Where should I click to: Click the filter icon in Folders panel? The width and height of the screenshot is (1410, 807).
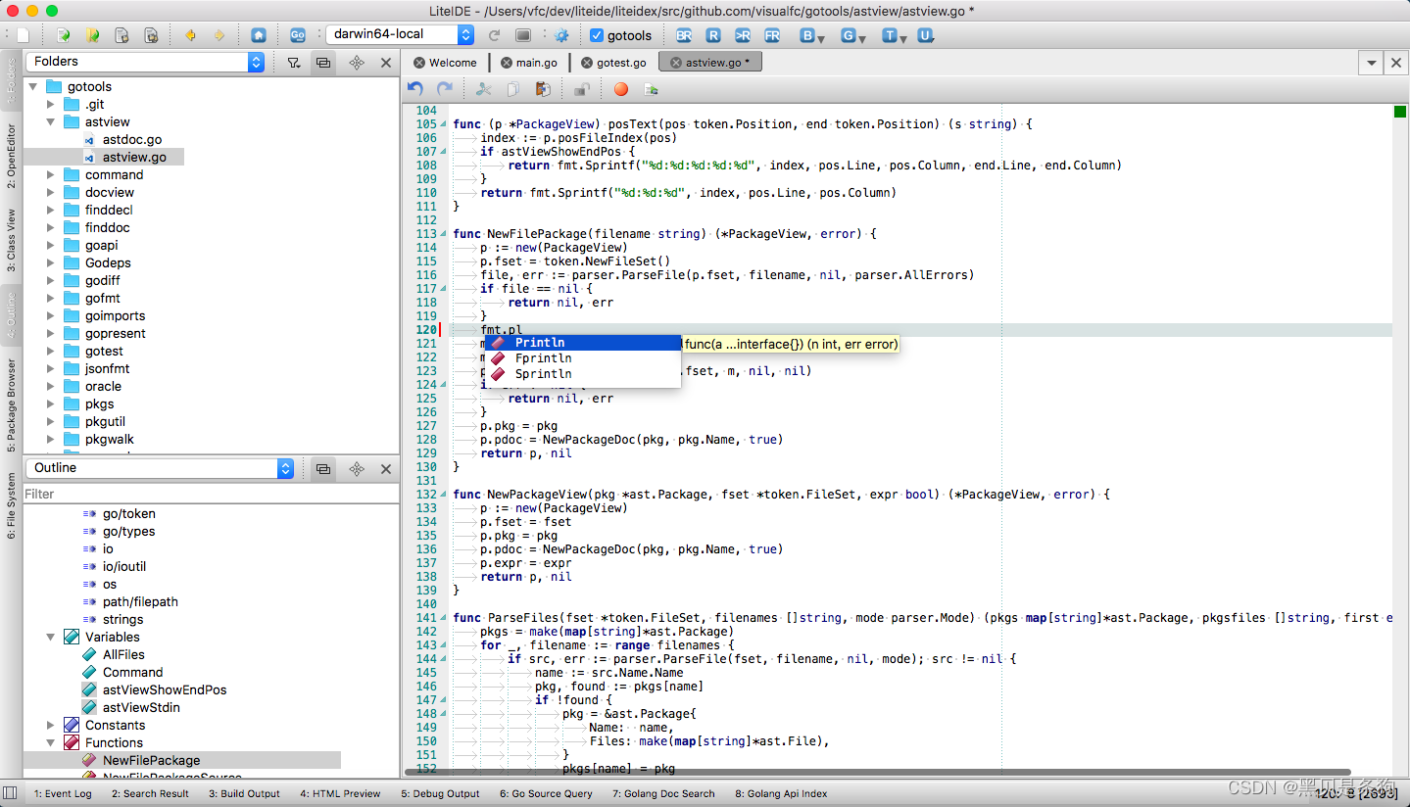coord(293,63)
